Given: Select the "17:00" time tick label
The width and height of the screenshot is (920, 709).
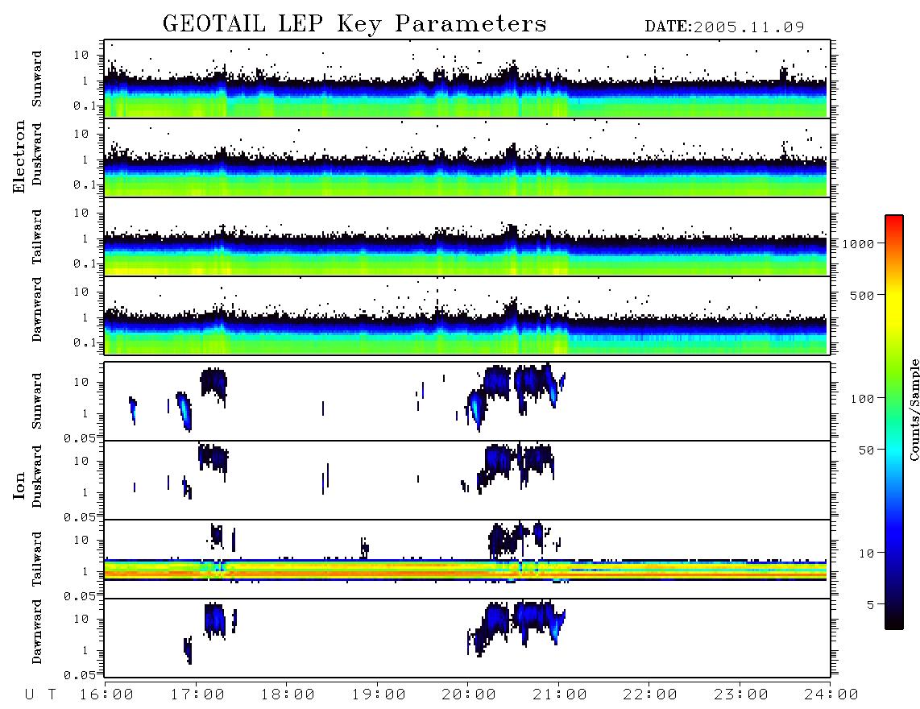Looking at the screenshot, I should 197,695.
